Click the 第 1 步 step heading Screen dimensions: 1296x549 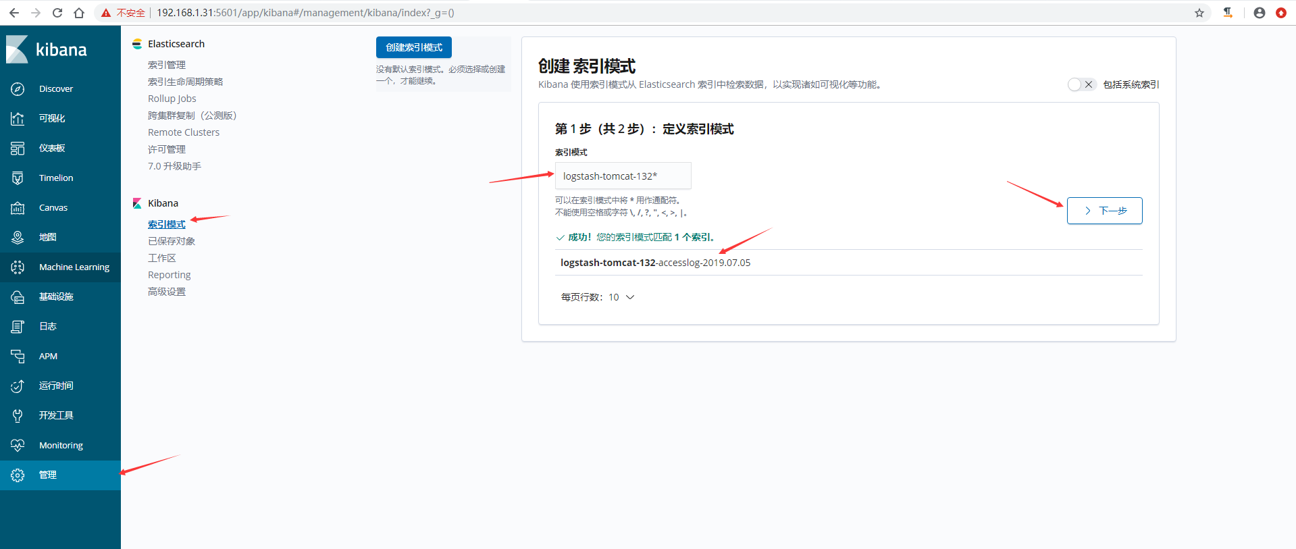(x=644, y=129)
